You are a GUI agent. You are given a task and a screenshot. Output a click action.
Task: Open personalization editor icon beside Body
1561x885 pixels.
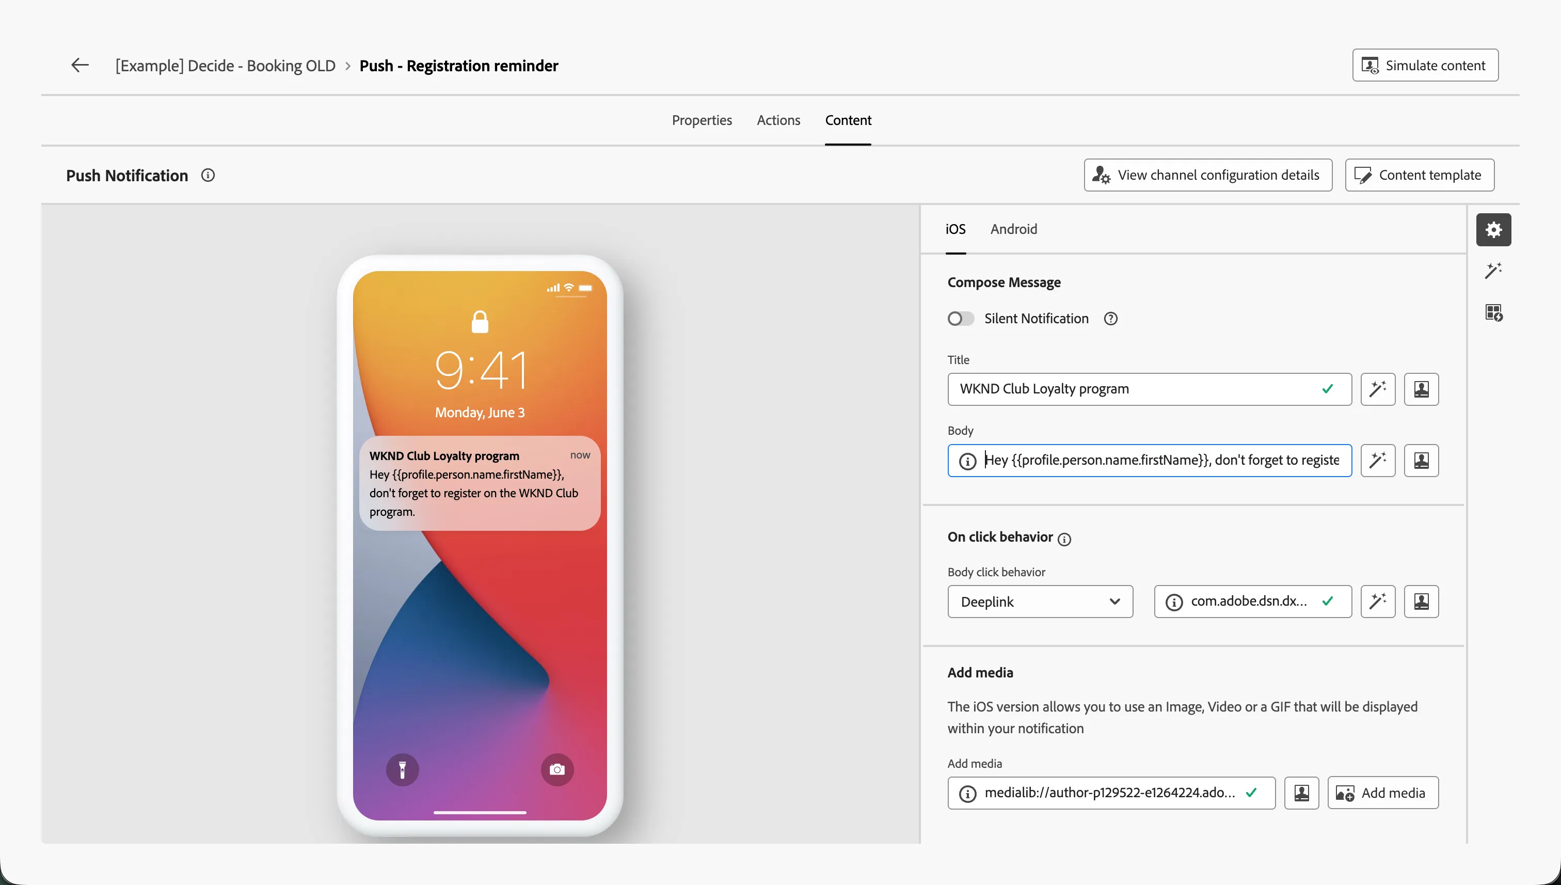[1421, 461]
